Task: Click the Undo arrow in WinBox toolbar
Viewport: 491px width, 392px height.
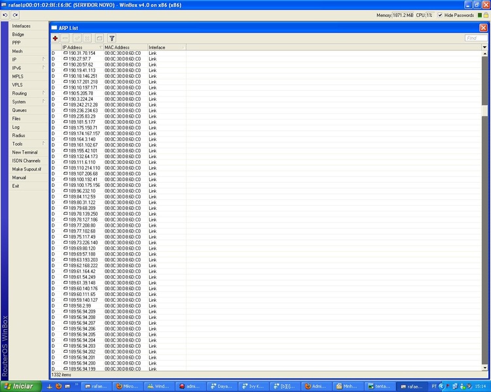Action: click(5, 15)
